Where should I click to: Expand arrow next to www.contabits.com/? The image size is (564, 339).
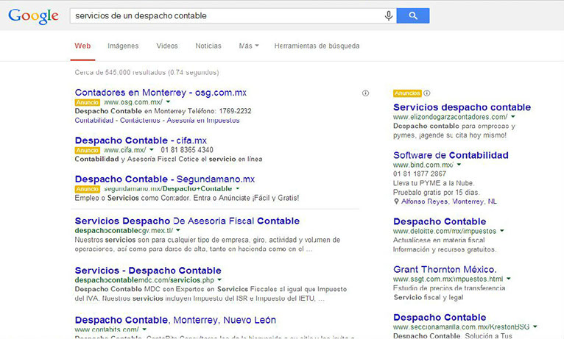tap(144, 329)
